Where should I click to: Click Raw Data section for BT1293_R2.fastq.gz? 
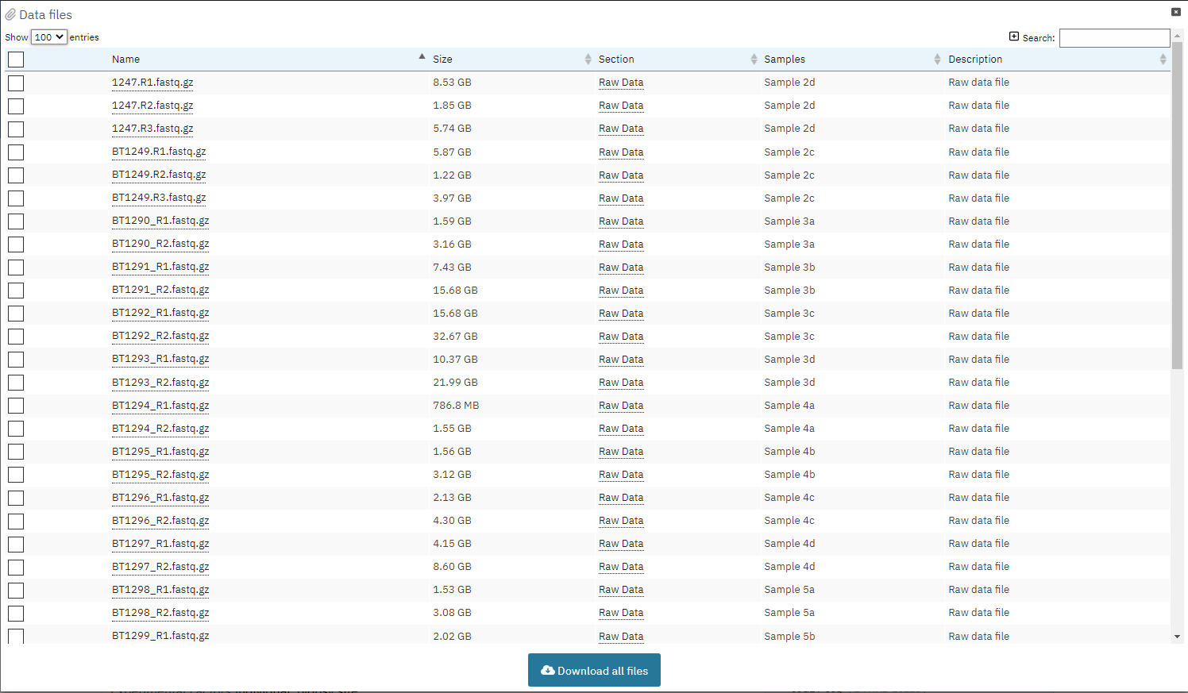[x=621, y=383]
